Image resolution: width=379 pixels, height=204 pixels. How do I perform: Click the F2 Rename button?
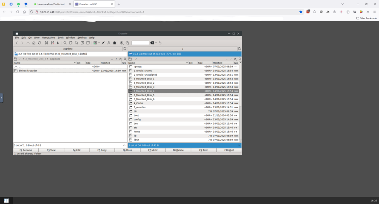[26, 150]
